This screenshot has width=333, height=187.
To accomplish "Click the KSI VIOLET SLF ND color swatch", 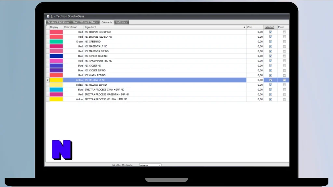I will tap(56, 70).
